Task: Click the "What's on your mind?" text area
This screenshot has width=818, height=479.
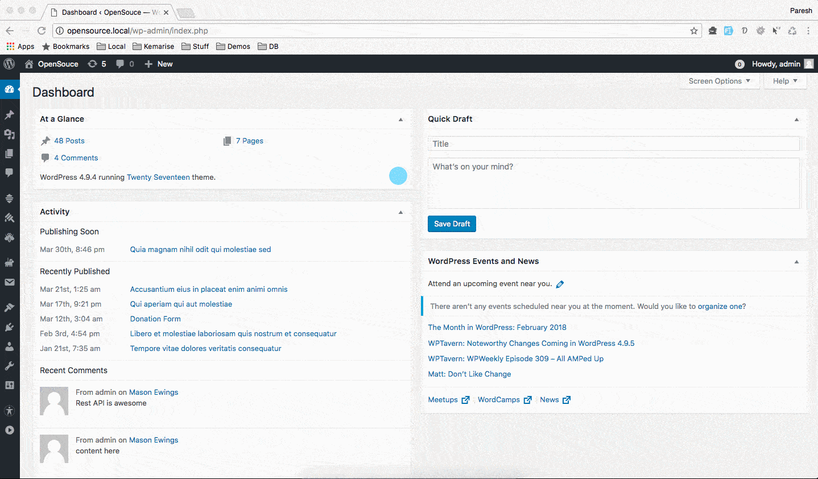Action: tap(614, 183)
